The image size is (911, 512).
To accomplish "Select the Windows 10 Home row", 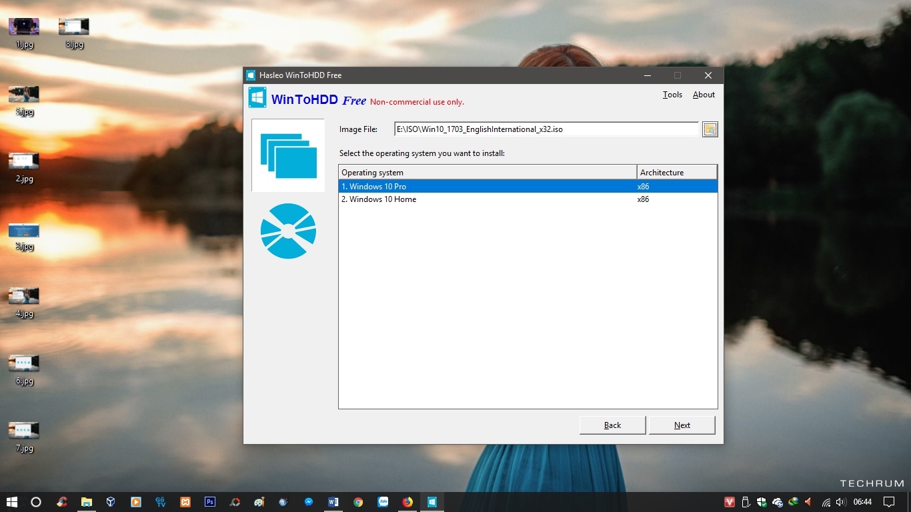I will [x=528, y=199].
